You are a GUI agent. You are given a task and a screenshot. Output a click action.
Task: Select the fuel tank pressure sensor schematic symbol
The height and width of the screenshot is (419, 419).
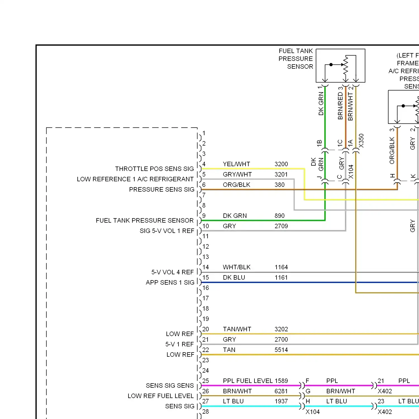tap(340, 66)
